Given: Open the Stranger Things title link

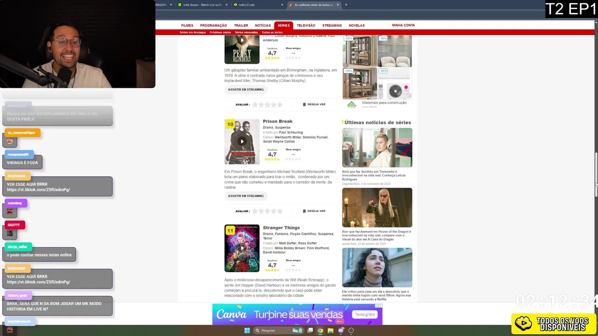Looking at the screenshot, I should click(x=281, y=228).
